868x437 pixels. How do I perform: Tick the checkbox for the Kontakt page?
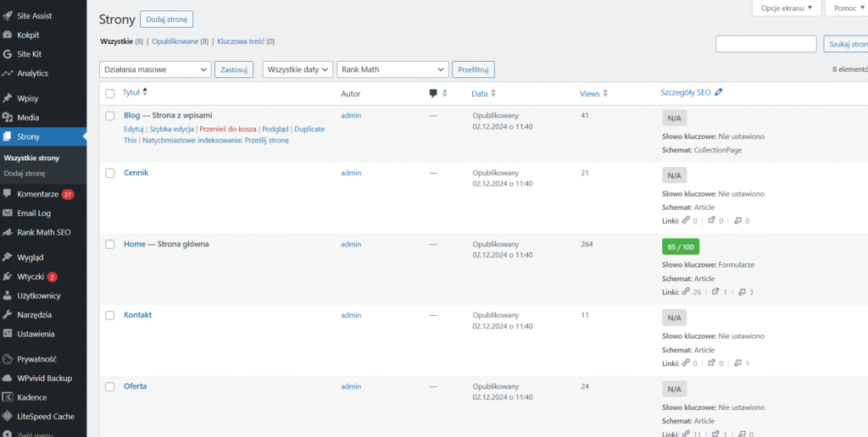[109, 315]
